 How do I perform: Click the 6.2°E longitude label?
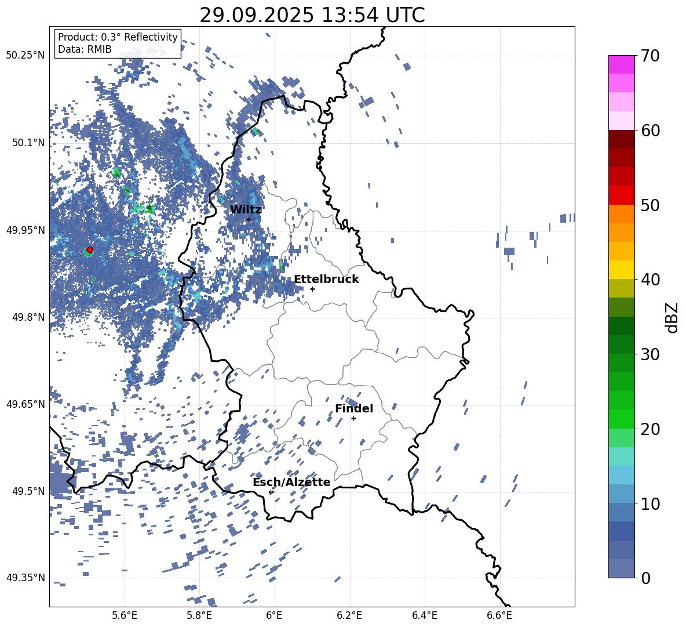coord(349,615)
